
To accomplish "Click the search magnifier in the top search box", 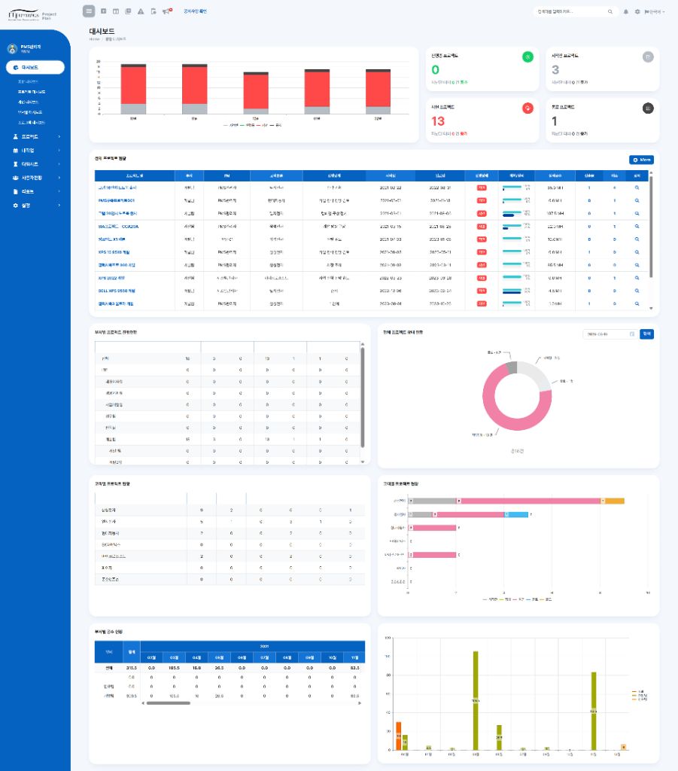I will tap(610, 11).
